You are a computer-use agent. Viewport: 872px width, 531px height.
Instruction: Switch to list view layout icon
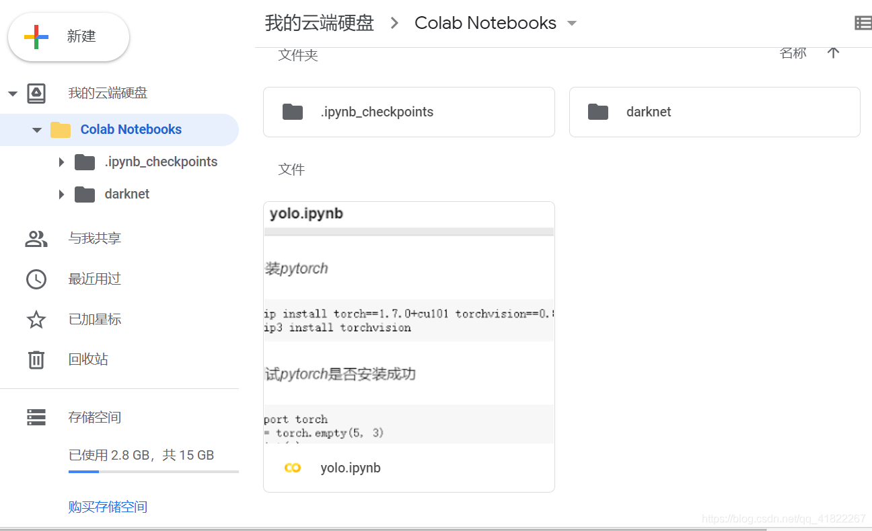[x=863, y=23]
